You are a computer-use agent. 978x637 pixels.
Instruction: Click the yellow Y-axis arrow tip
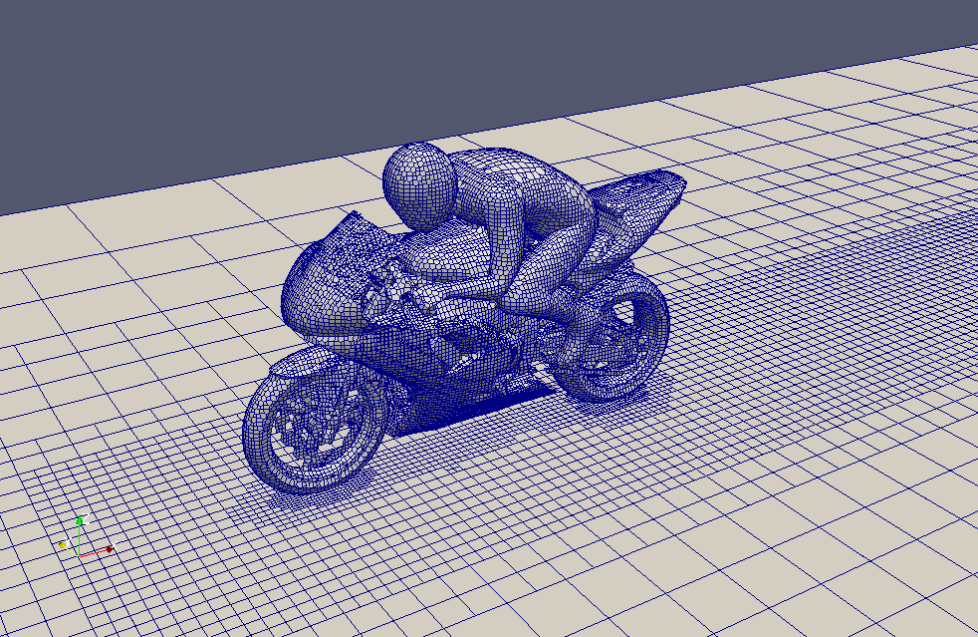pyautogui.click(x=63, y=545)
